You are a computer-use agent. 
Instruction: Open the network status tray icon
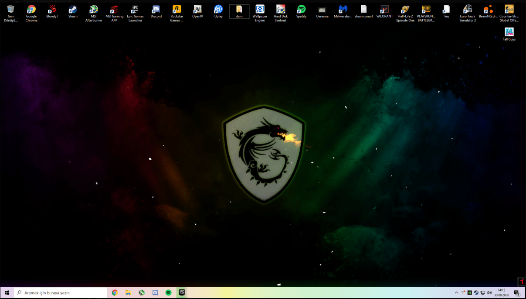(x=482, y=293)
